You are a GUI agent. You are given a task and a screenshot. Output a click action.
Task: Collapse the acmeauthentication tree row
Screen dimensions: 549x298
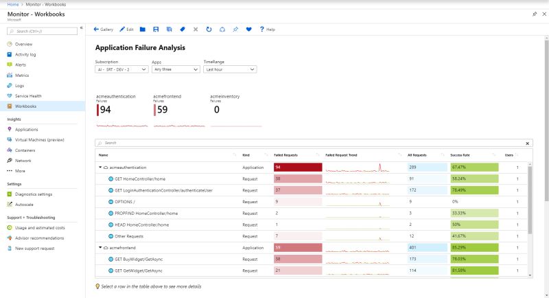click(x=100, y=168)
